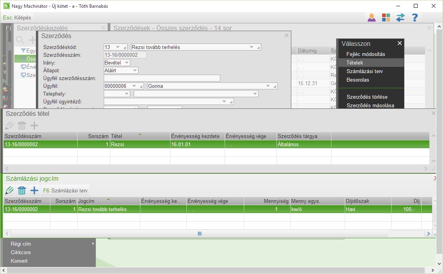Click the Nagy Machinátor app icon in title bar
This screenshot has width=443, height=274.
(x=7, y=6)
